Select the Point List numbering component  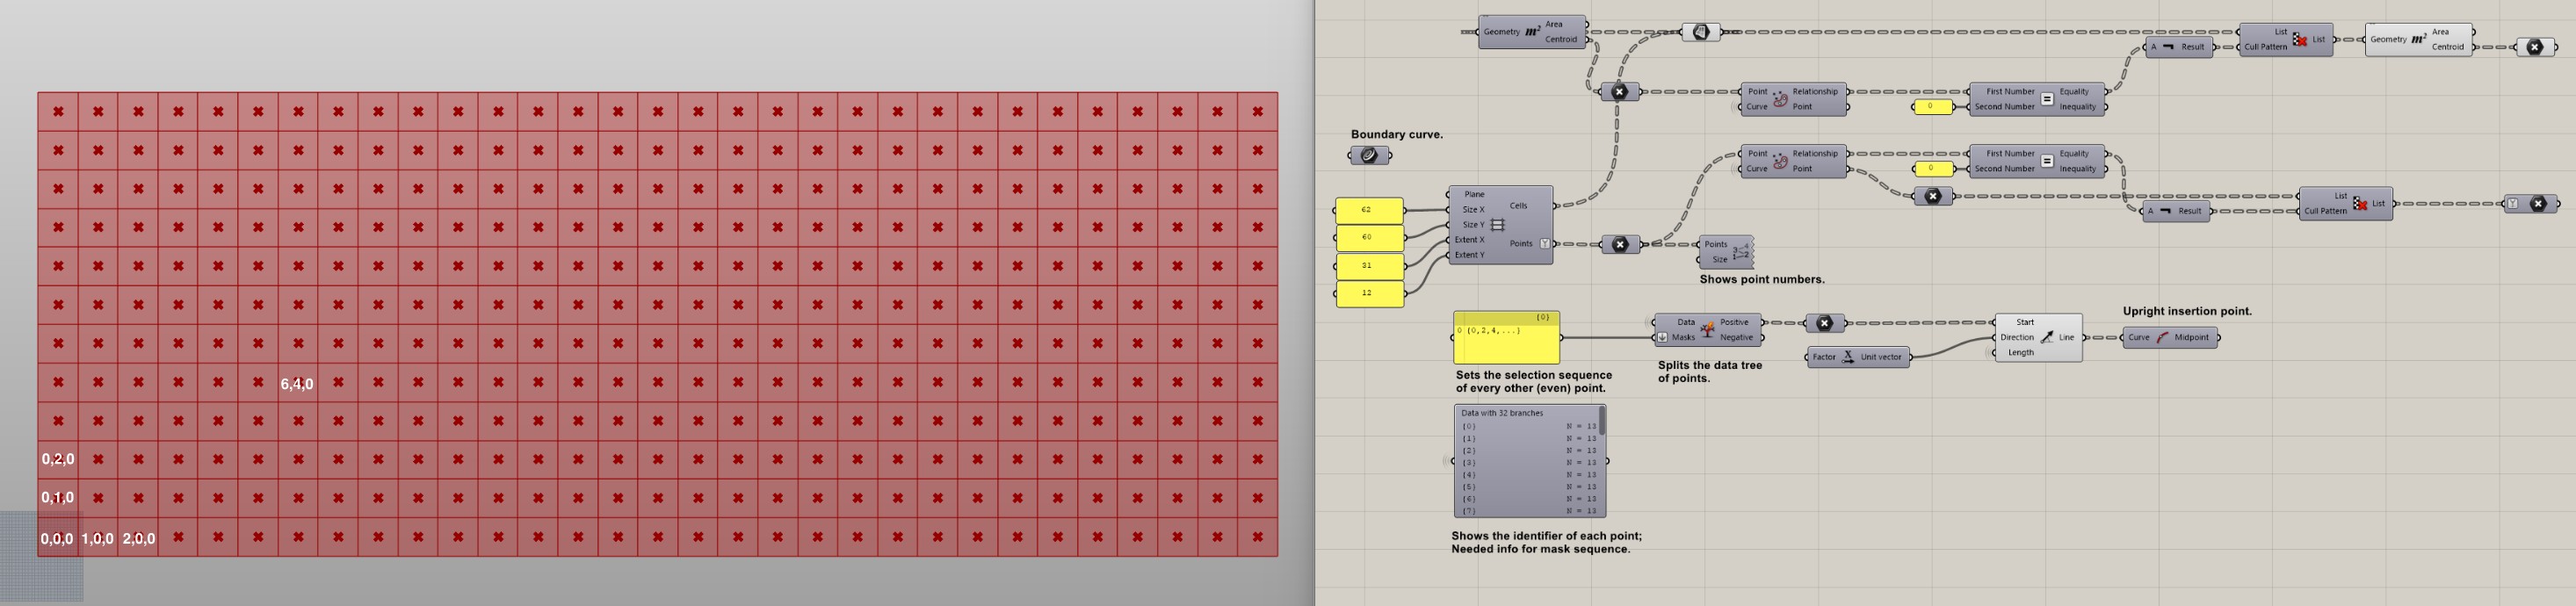point(1726,251)
